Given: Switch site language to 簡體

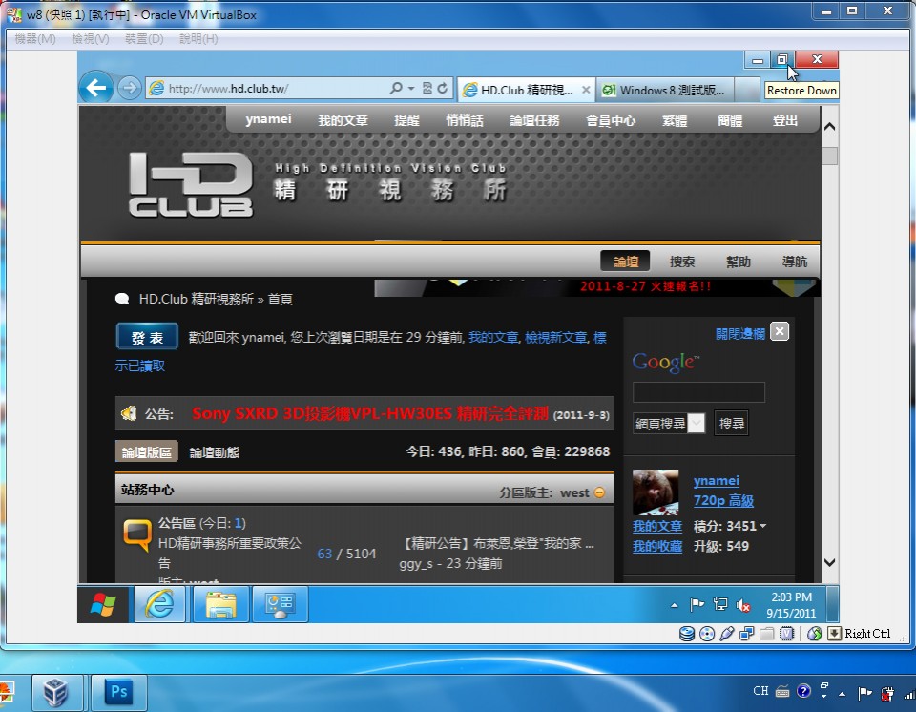Looking at the screenshot, I should click(730, 120).
